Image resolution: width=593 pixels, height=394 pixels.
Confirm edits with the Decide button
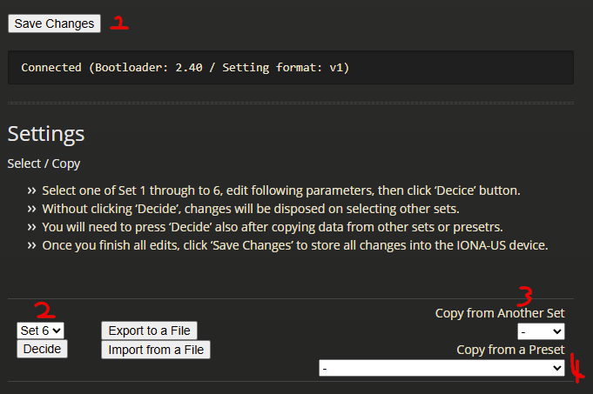(42, 349)
